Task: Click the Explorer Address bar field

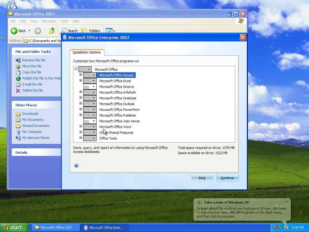Action: click(42, 41)
